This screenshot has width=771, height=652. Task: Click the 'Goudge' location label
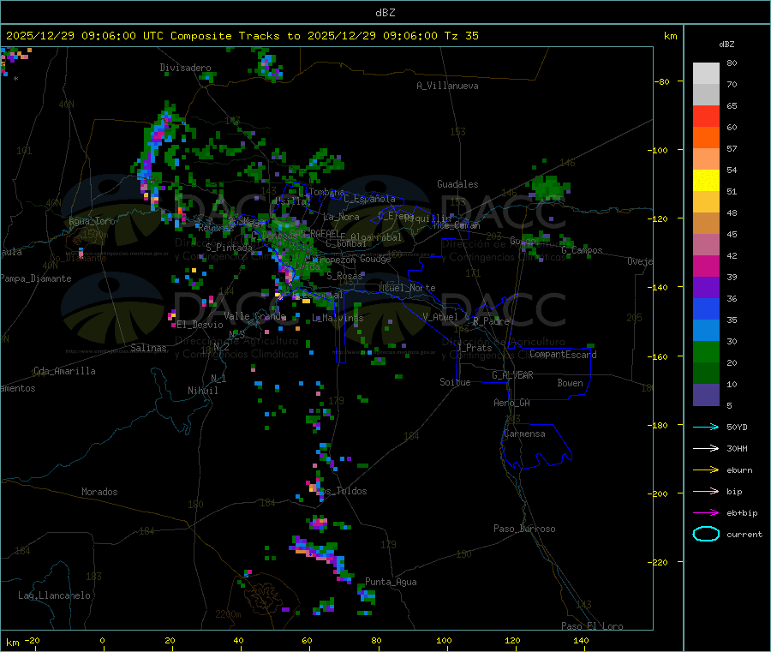click(375, 259)
